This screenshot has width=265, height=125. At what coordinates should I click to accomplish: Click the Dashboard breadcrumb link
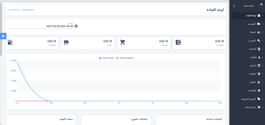pos(14,10)
